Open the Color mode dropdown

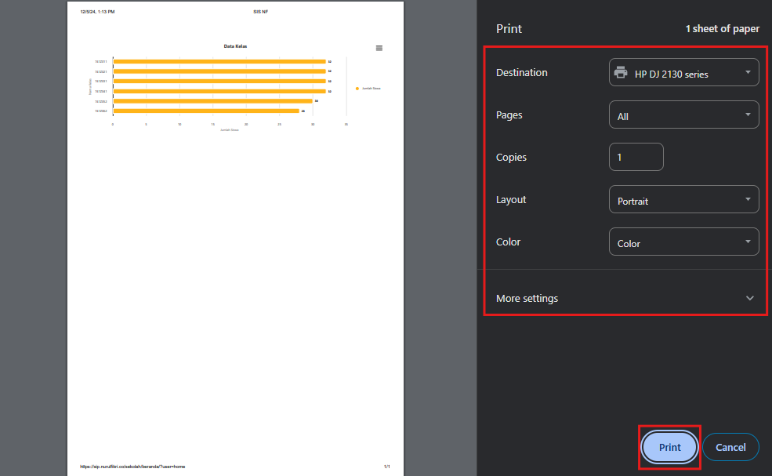[683, 242]
